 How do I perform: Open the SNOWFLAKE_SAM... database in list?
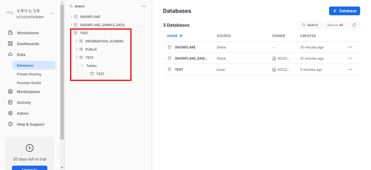tap(191, 58)
